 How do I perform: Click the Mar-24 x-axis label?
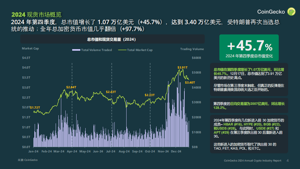click(59, 151)
